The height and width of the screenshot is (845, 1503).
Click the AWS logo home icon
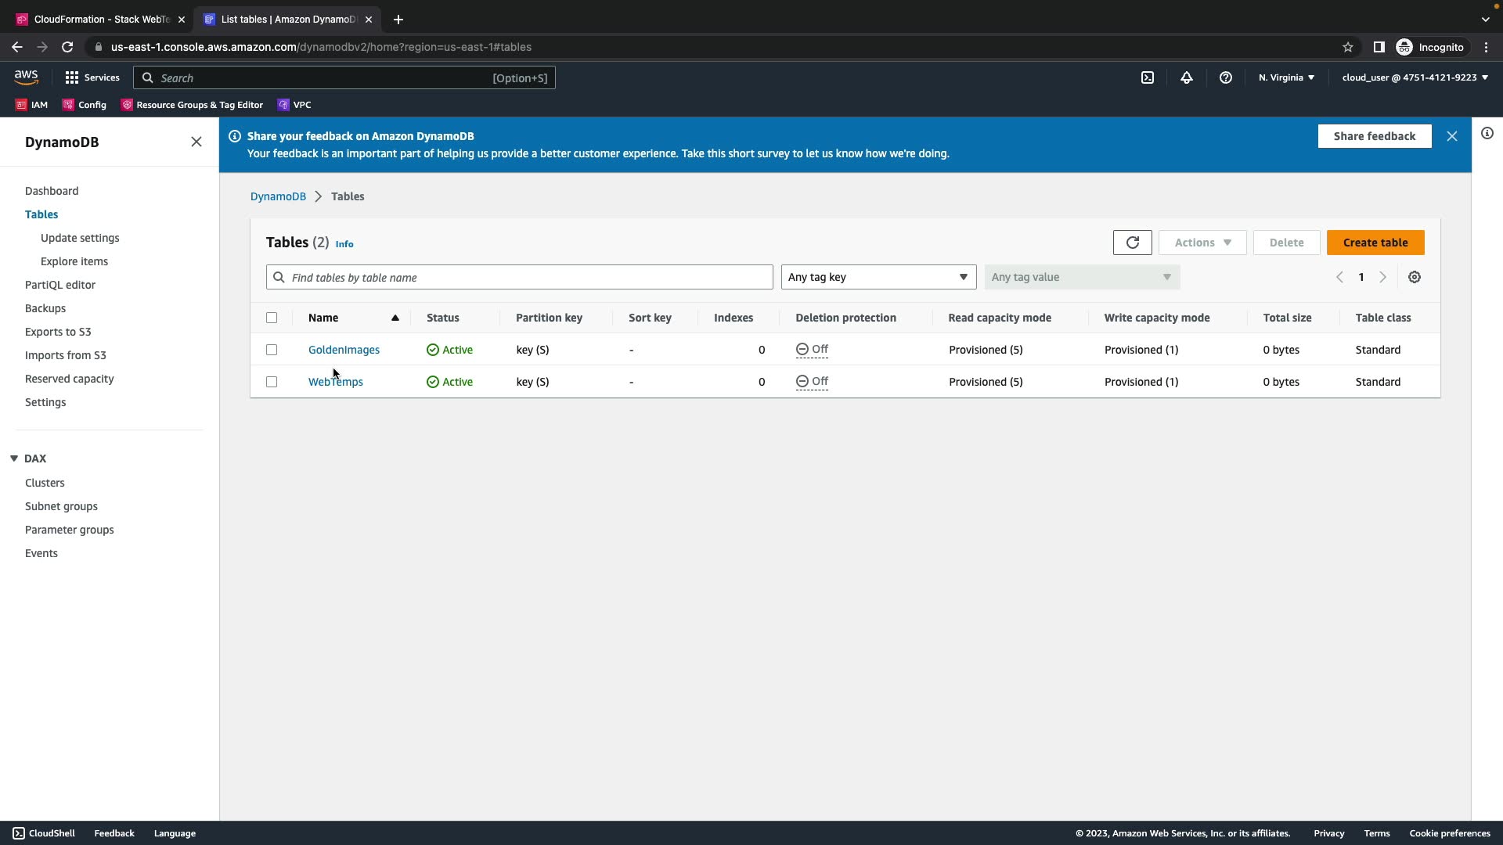[x=26, y=77]
